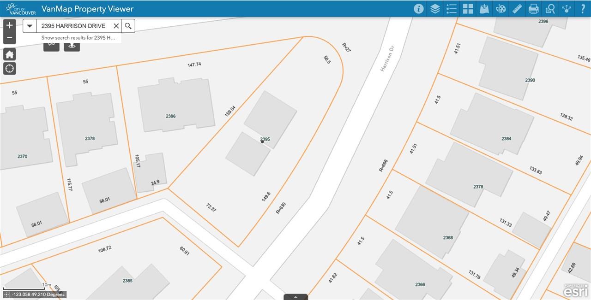The height and width of the screenshot is (300, 591).
Task: Expand the search source dropdown arrow
Action: point(30,26)
